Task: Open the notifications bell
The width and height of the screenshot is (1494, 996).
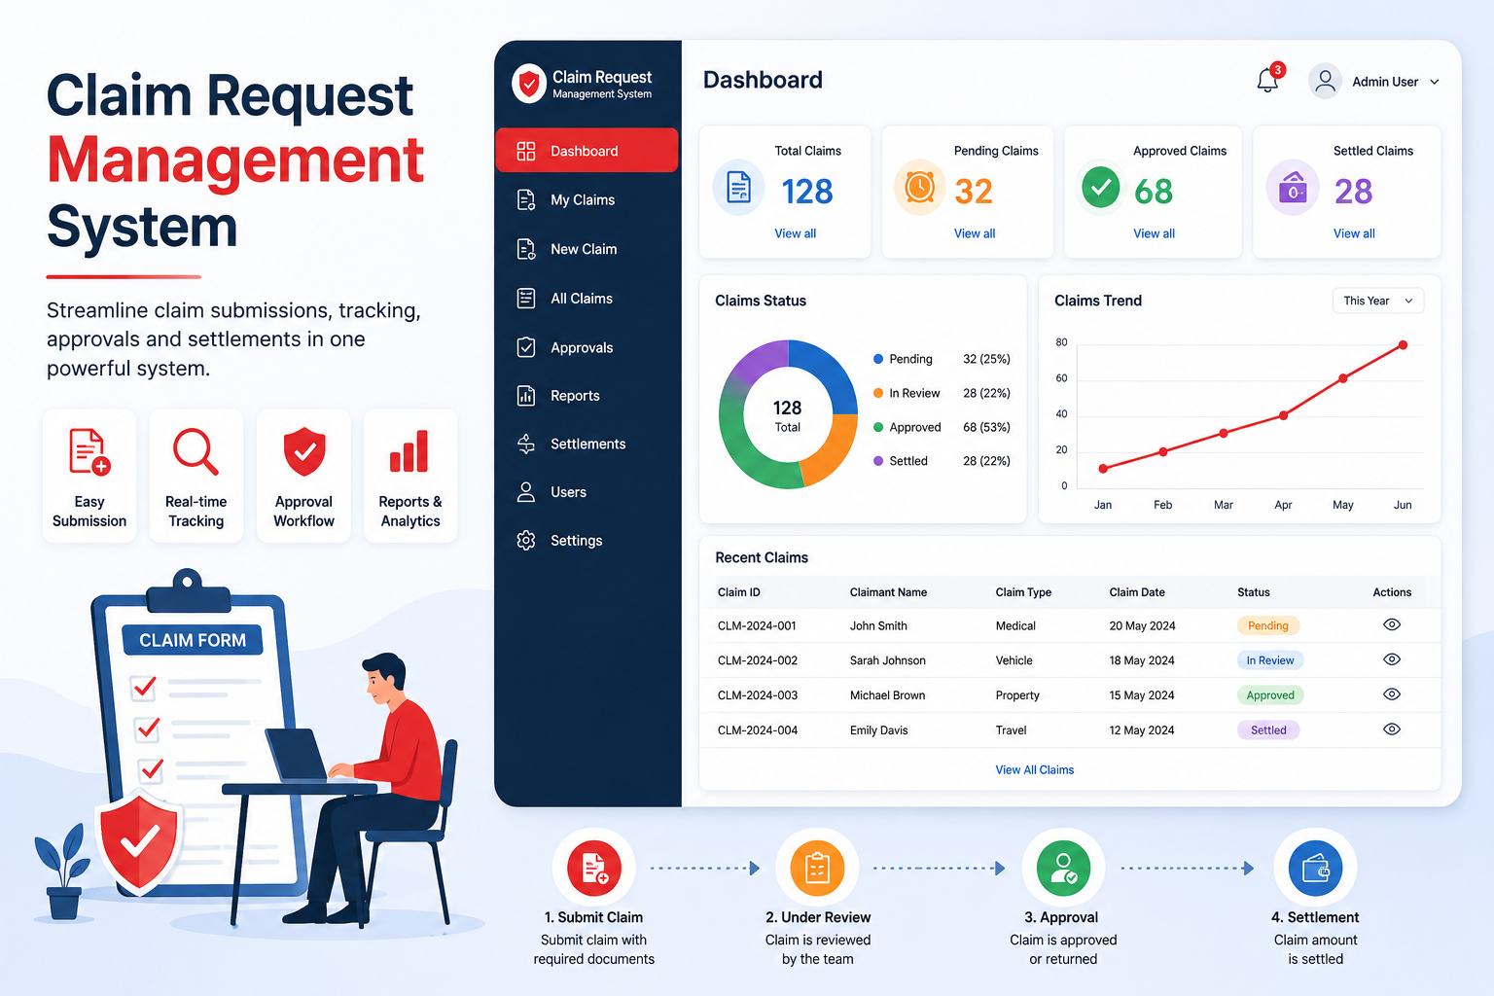Action: [x=1267, y=81]
